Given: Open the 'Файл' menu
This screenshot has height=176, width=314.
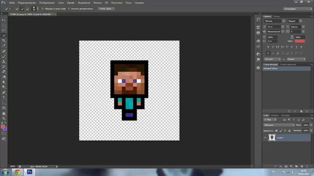Looking at the screenshot, I should point(12,3).
